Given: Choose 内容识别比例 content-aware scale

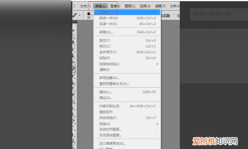Looking at the screenshot, I should [127, 106].
